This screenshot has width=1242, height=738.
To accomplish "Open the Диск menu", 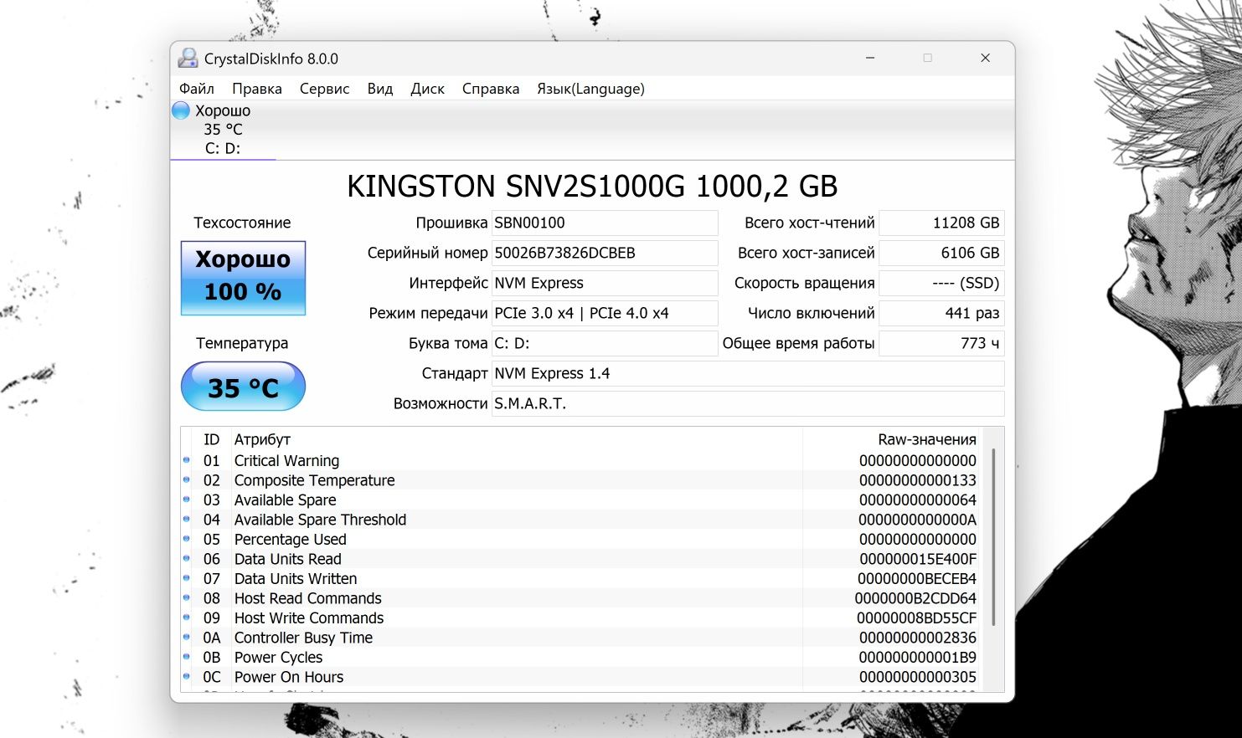I will pos(428,89).
